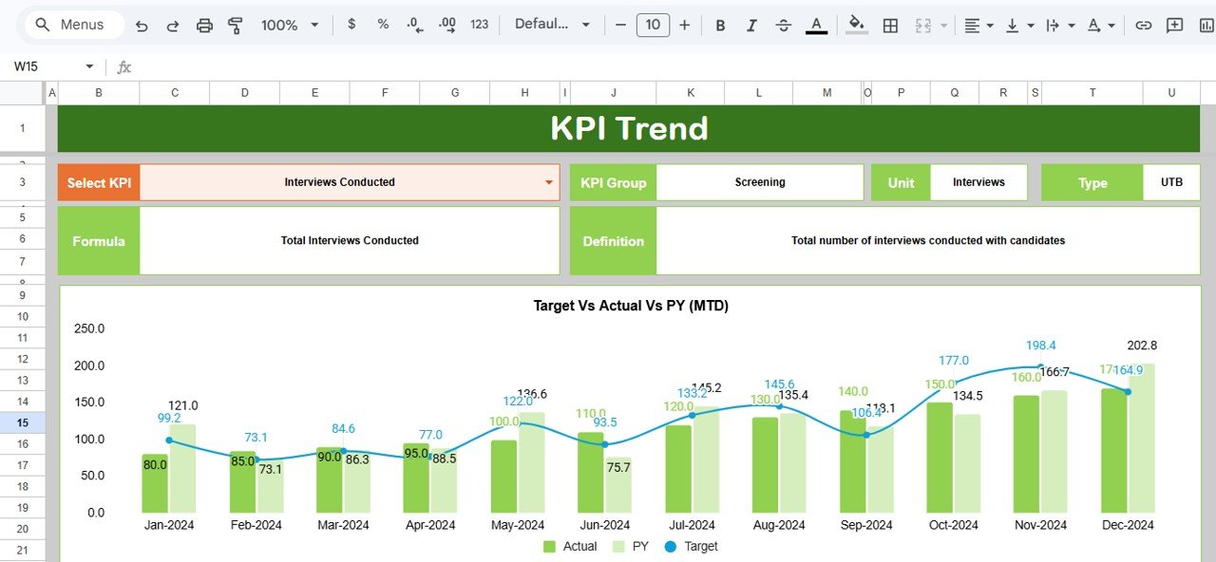Click the Print icon
1216x562 pixels.
[204, 25]
